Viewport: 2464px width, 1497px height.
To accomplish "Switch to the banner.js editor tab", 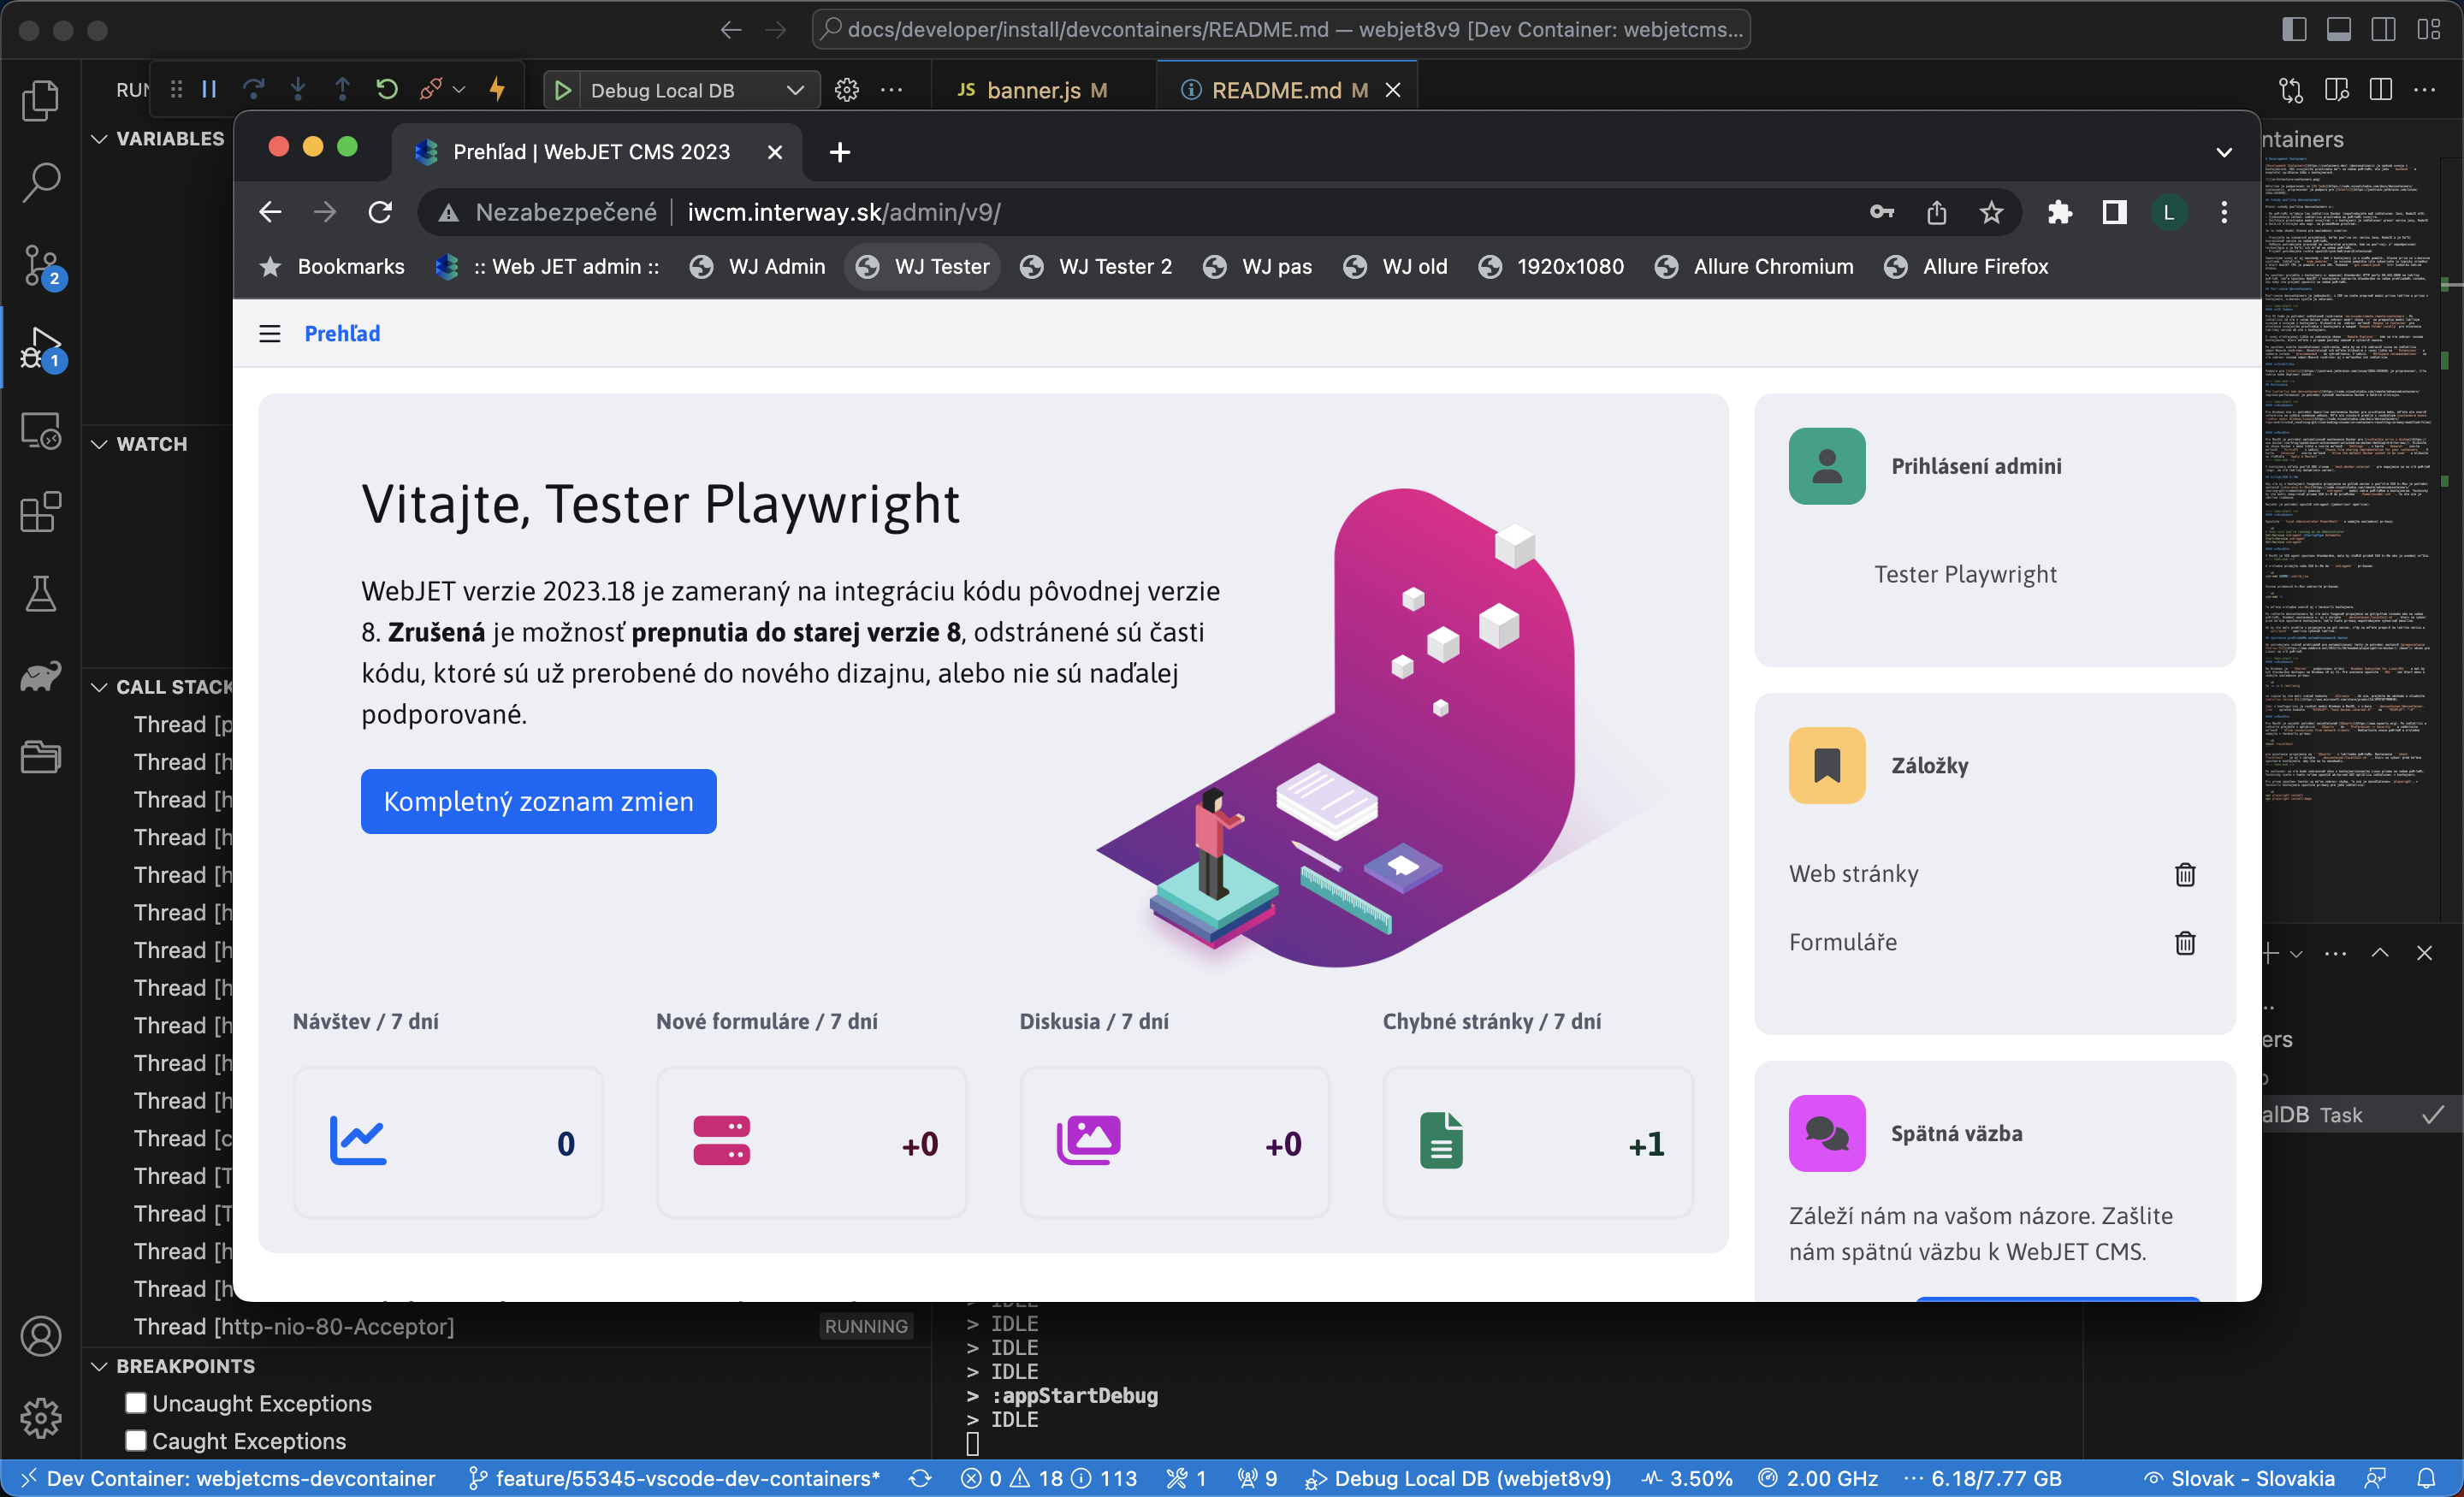I will [x=1032, y=90].
